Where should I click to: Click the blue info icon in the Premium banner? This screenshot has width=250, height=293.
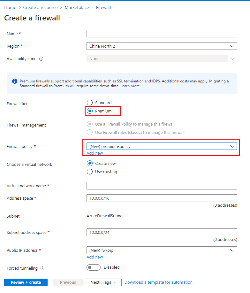click(15, 81)
